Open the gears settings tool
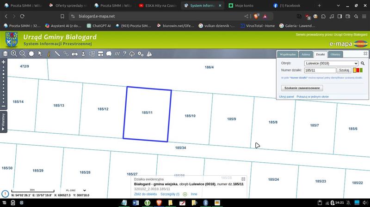Viewport: 370px width, 207px height. (x=141, y=54)
